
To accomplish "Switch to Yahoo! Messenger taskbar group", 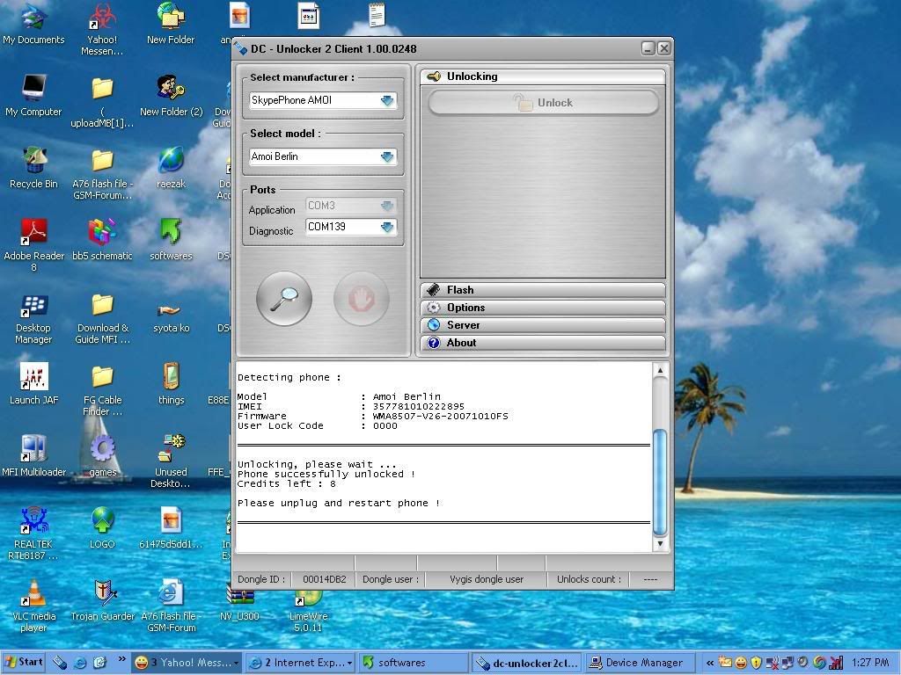I will click(x=187, y=663).
